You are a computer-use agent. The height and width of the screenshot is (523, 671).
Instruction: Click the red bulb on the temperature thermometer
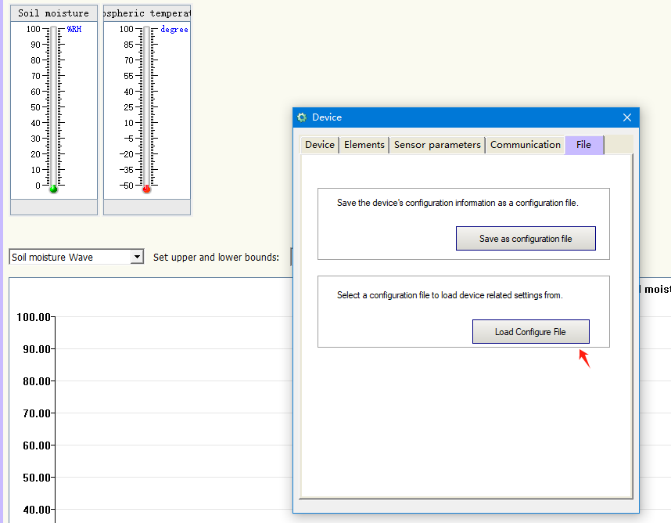click(147, 188)
